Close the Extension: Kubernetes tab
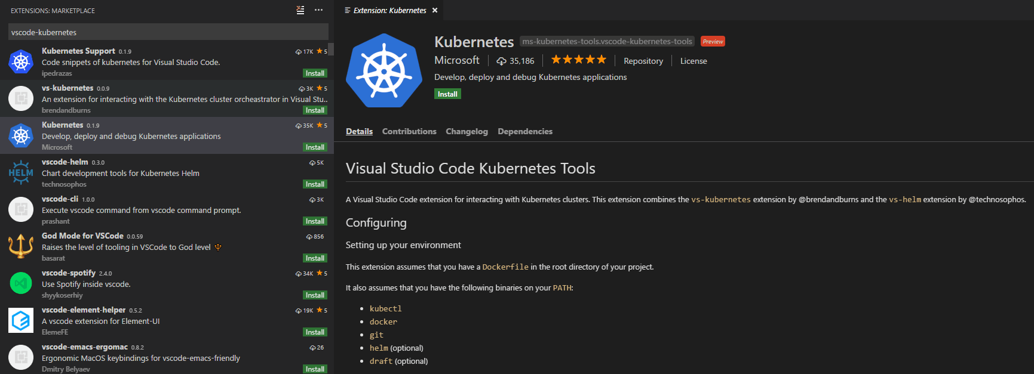This screenshot has height=374, width=1034. 435,10
